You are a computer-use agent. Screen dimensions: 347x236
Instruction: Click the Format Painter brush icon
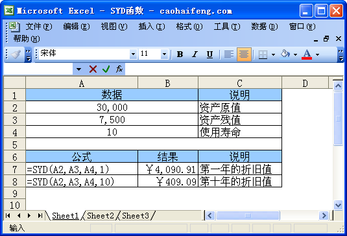click(x=16, y=54)
